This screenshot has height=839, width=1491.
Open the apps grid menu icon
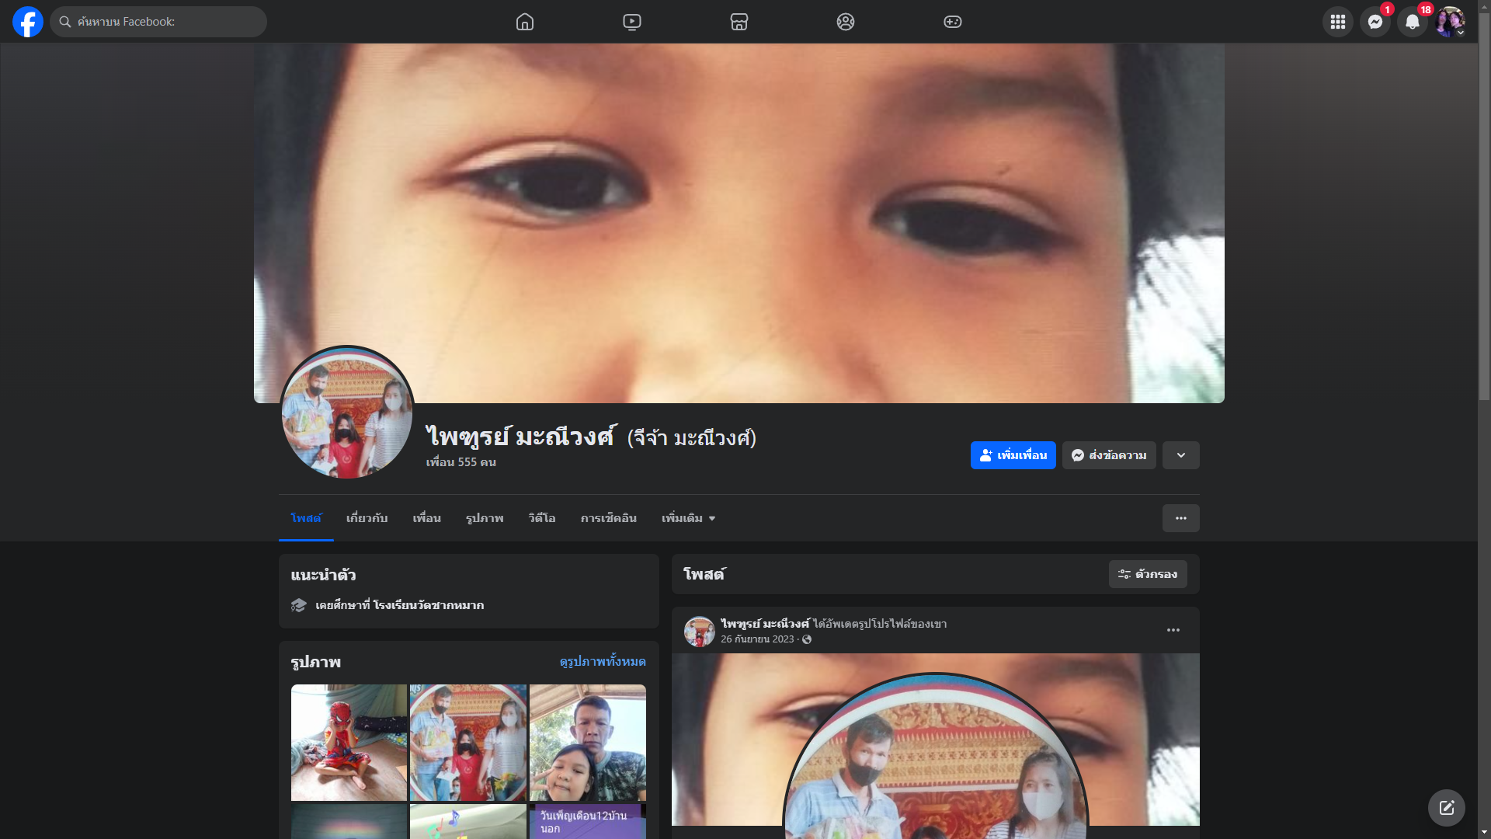[1338, 22]
